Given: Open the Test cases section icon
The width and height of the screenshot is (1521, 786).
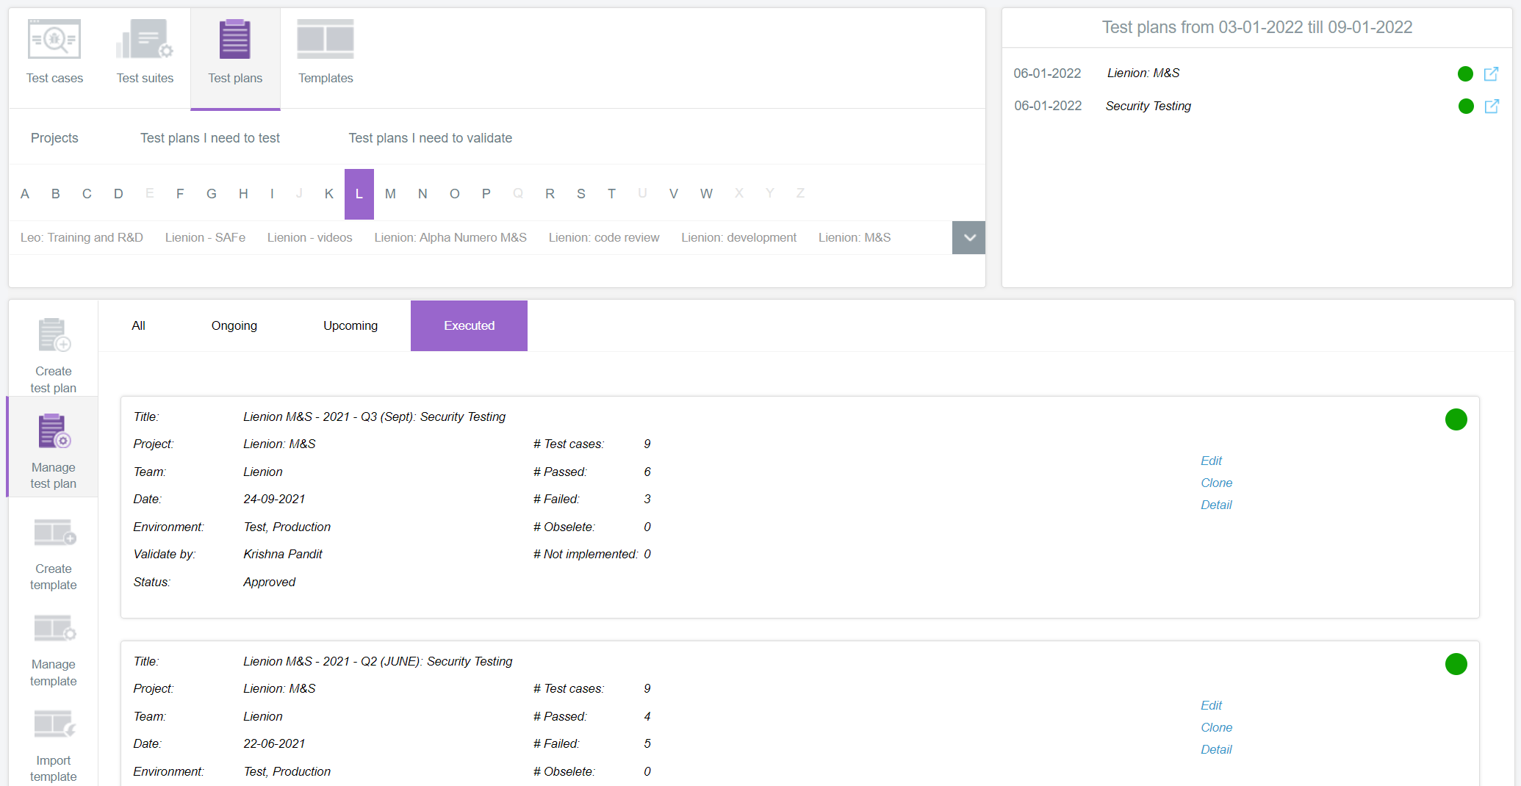Looking at the screenshot, I should pos(54,40).
